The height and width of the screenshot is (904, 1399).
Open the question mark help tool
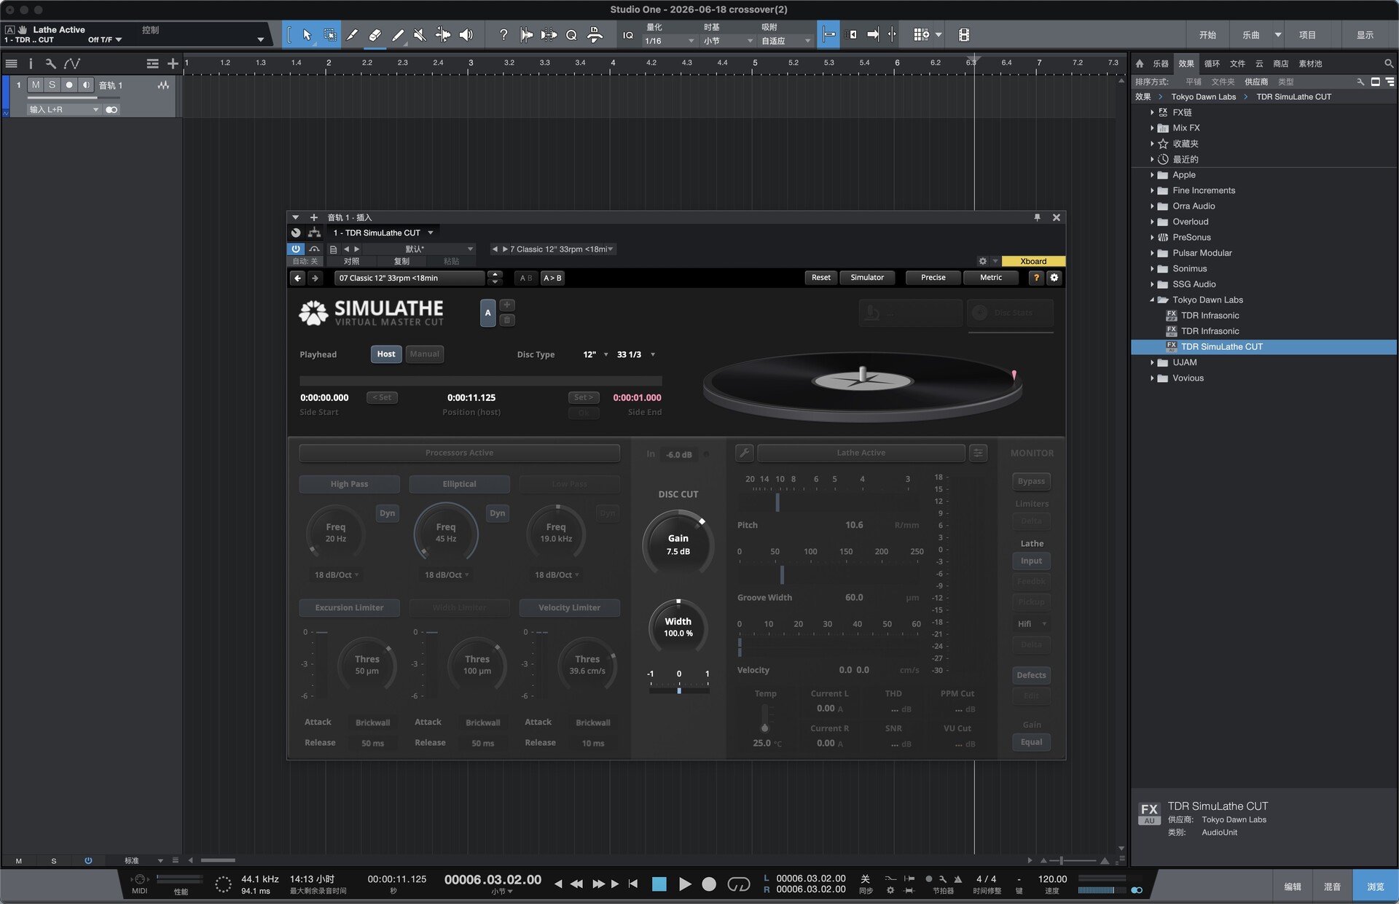pos(503,34)
